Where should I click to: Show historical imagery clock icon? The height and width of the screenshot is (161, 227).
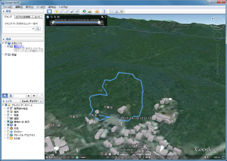(84, 11)
